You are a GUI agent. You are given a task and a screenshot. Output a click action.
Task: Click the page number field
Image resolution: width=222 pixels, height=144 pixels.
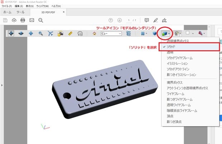tap(129, 20)
